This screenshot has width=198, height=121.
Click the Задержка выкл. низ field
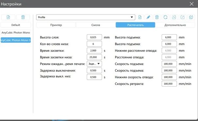click(x=94, y=77)
